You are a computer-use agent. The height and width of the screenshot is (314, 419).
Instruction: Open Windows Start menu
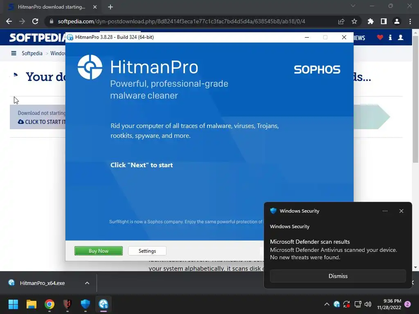(x=13, y=304)
